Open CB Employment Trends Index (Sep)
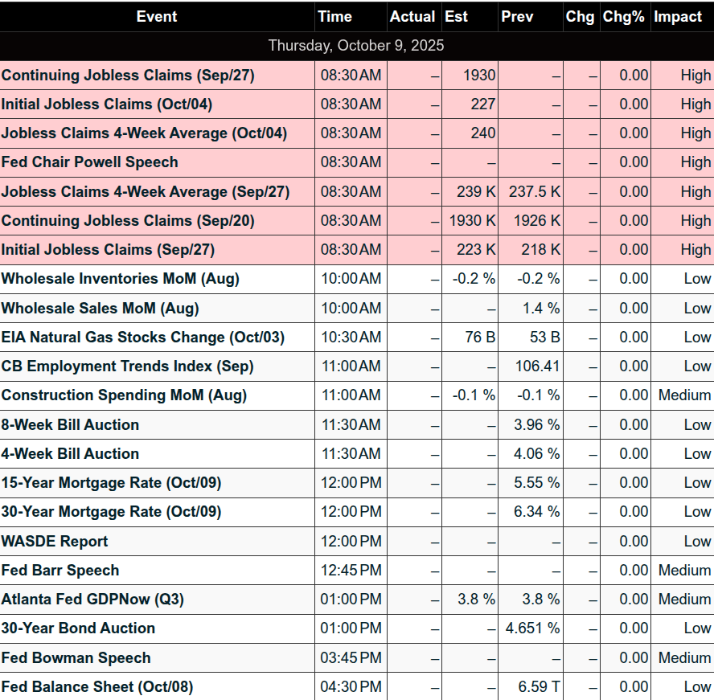714x700 pixels. [127, 366]
